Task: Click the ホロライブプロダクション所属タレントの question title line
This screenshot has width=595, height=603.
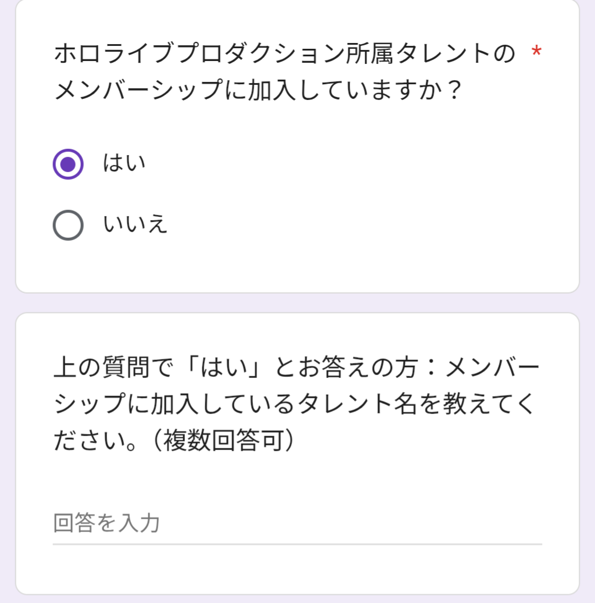Action: [284, 55]
